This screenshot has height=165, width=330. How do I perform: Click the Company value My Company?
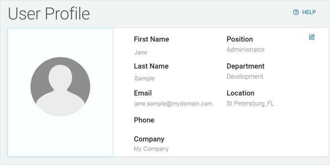tap(151, 149)
